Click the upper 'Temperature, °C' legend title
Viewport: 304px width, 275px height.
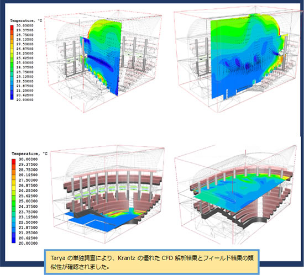(26, 20)
